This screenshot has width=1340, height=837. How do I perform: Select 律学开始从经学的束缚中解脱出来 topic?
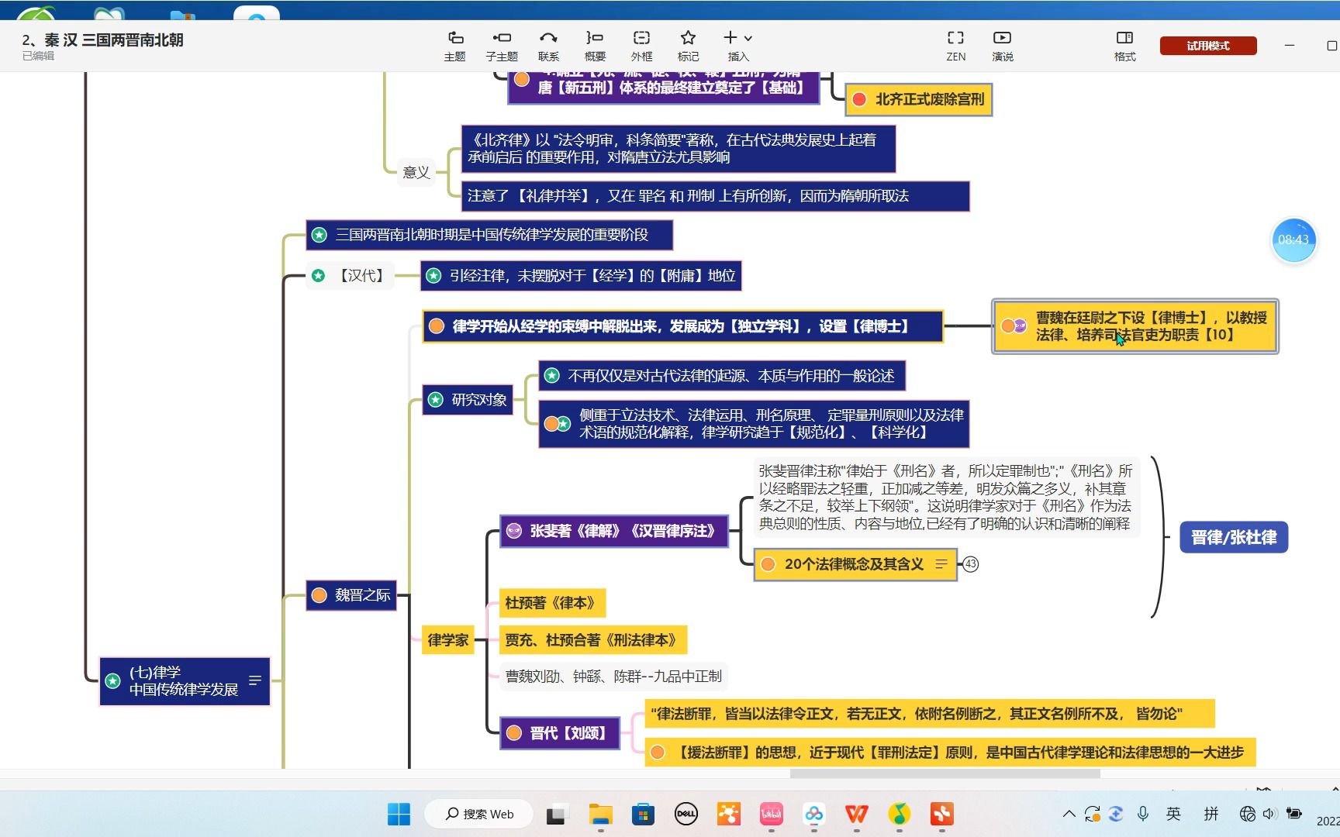682,326
